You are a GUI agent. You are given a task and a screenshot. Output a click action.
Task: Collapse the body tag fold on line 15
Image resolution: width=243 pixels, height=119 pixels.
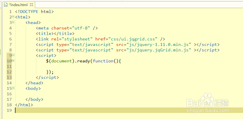tap(13, 88)
